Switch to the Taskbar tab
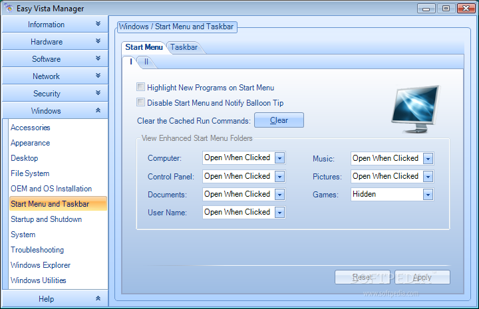This screenshot has width=479, height=309. click(184, 47)
